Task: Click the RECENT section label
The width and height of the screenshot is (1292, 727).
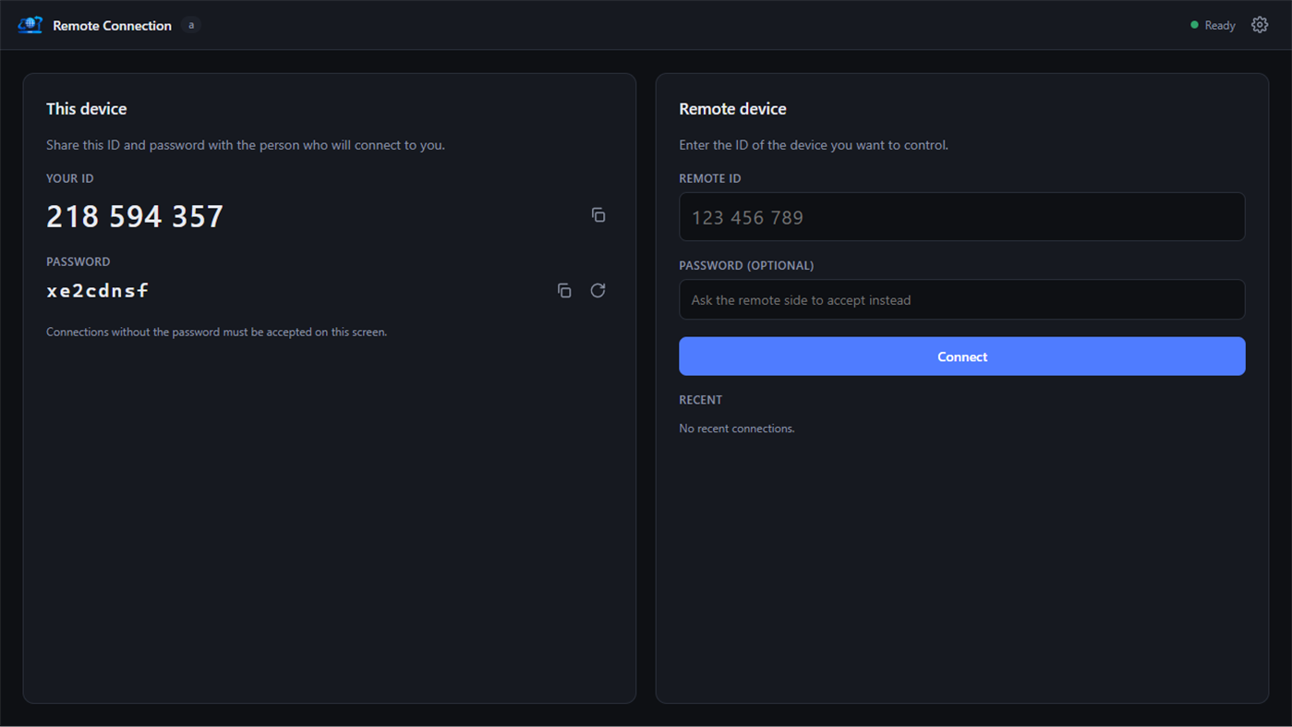Action: tap(701, 400)
